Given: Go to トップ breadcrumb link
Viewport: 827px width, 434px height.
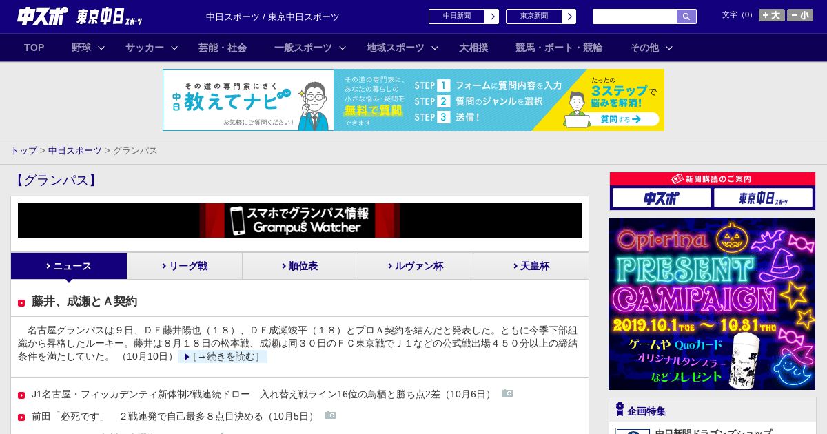Looking at the screenshot, I should click(x=23, y=150).
